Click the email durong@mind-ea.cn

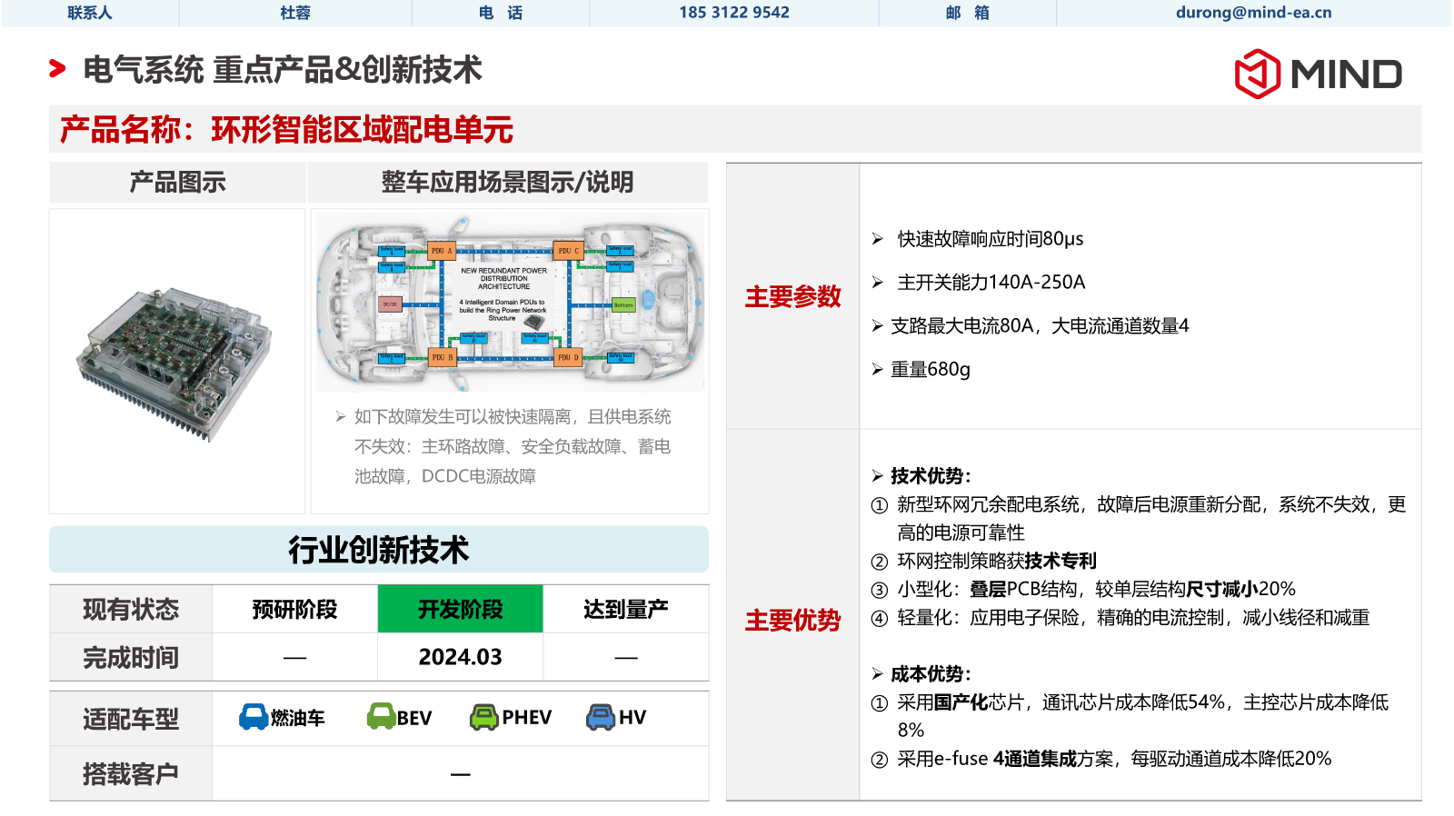click(x=1253, y=13)
